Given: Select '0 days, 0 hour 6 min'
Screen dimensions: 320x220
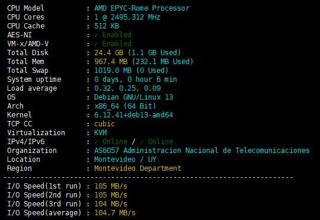Looking at the screenshot, I should pyautogui.click(x=136, y=79).
